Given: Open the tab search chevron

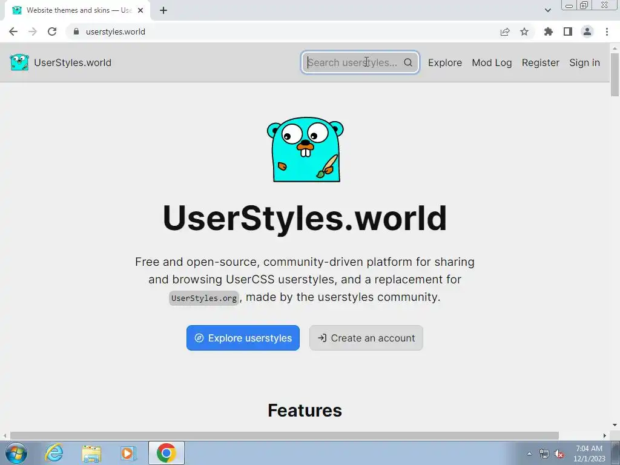Looking at the screenshot, I should click(x=547, y=10).
